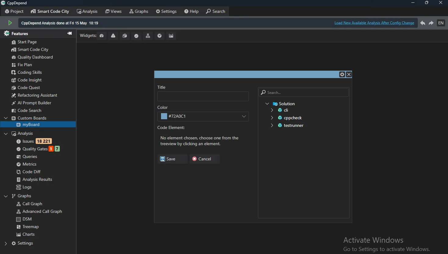The image size is (448, 254).
Task: Go forward with right arrow icon
Action: coord(431,23)
